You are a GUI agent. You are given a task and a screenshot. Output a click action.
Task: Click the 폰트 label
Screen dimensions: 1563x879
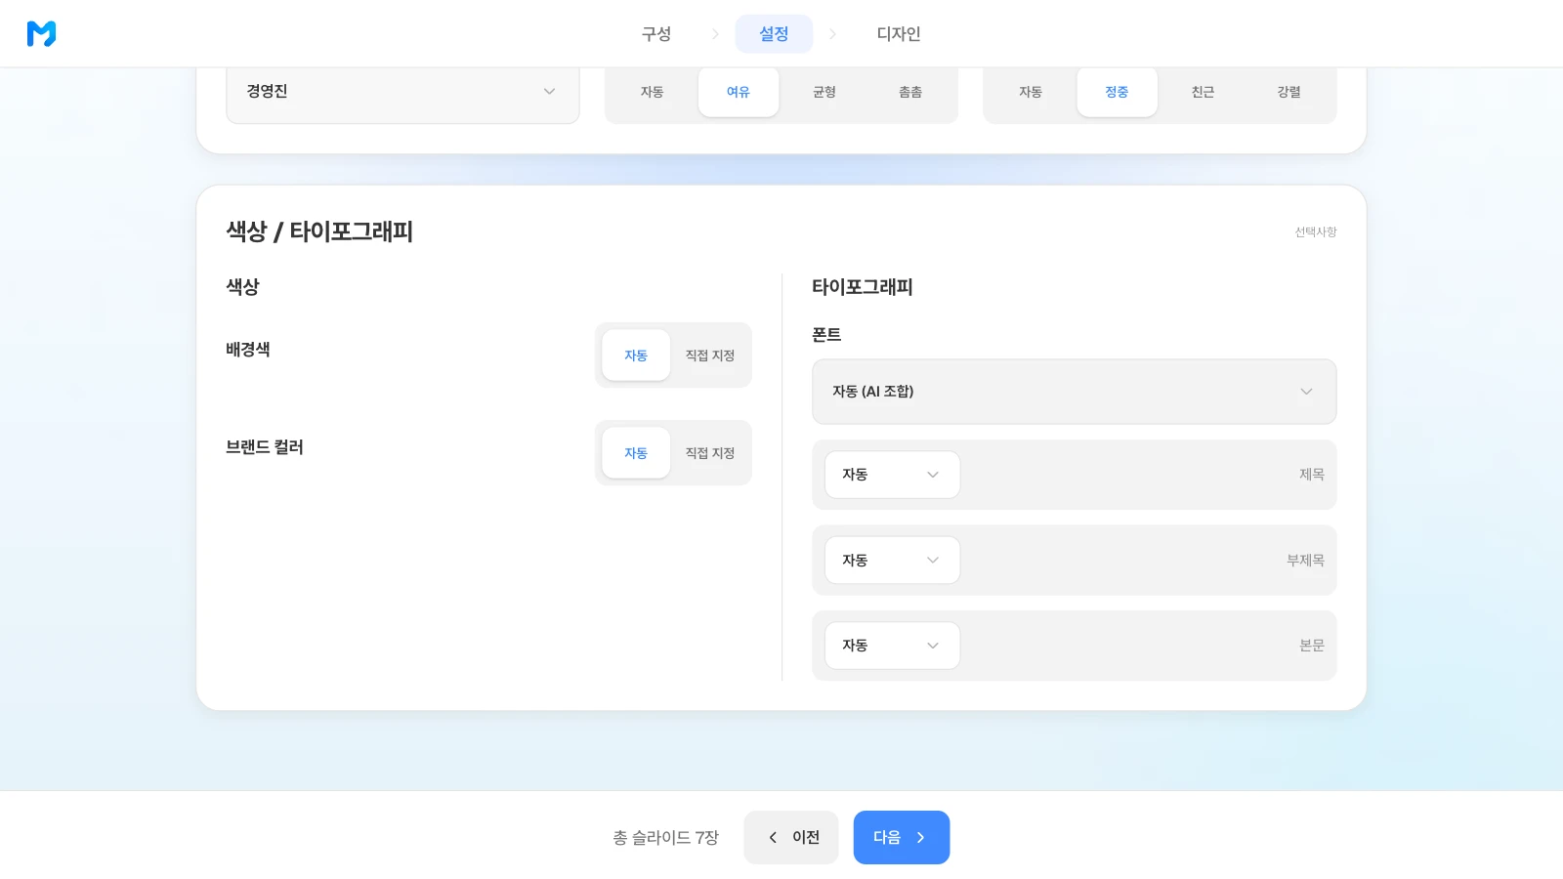(x=826, y=335)
